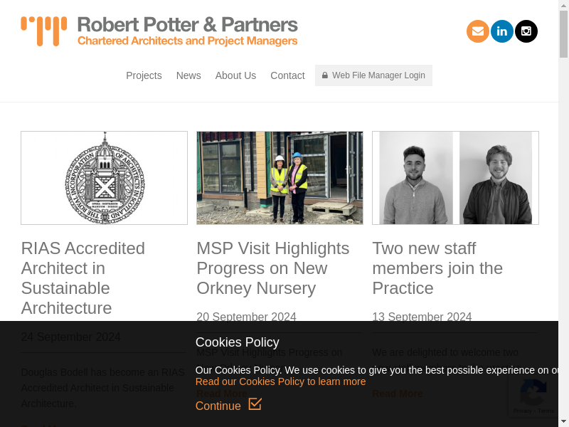
Task: Navigate to the Contact page
Action: click(x=287, y=75)
